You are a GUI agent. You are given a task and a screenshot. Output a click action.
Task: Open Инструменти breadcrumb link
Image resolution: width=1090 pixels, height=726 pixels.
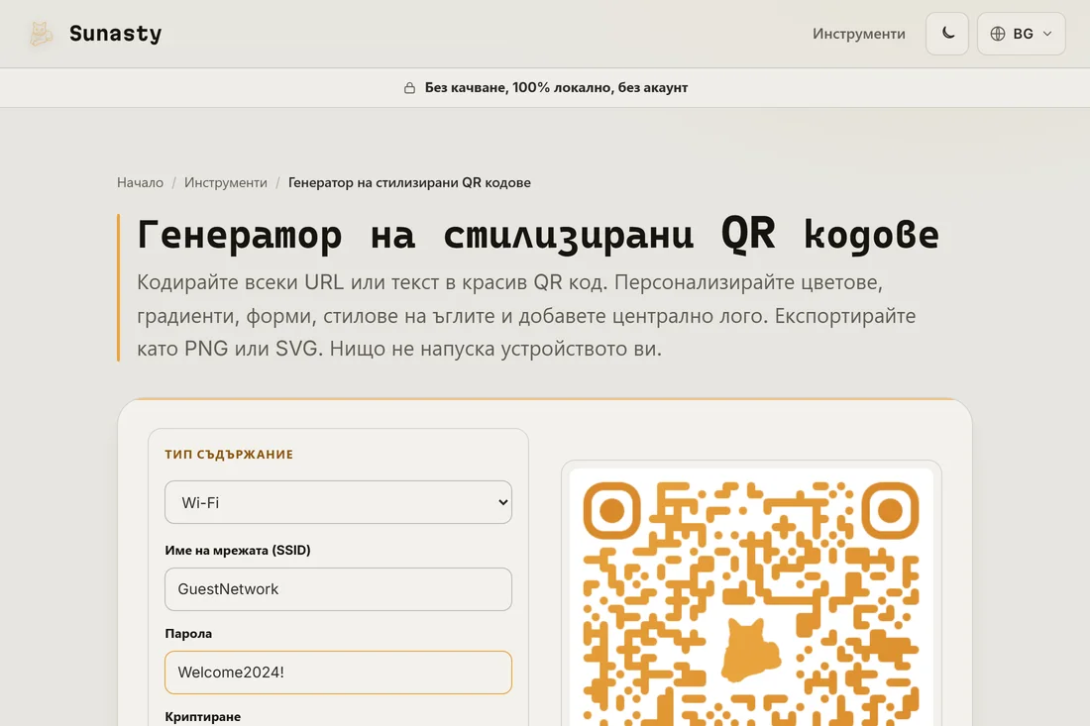click(225, 182)
